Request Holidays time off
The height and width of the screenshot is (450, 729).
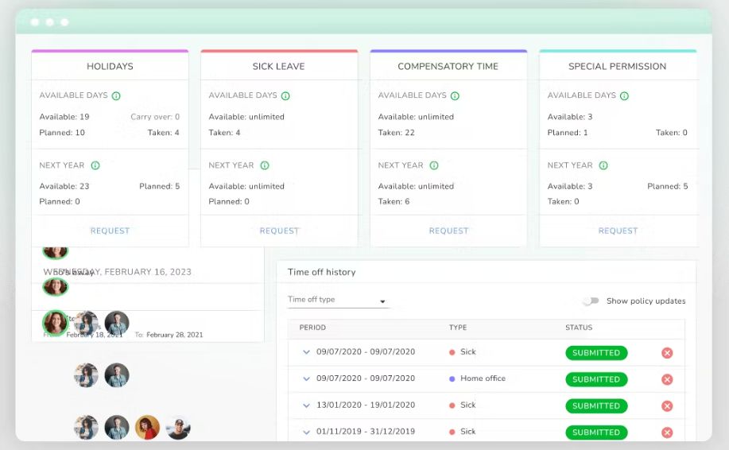[110, 231]
